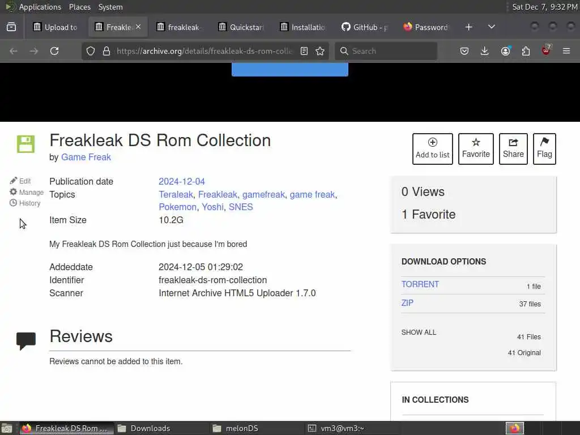
Task: Switch to the freakleak tab
Action: pos(178,27)
